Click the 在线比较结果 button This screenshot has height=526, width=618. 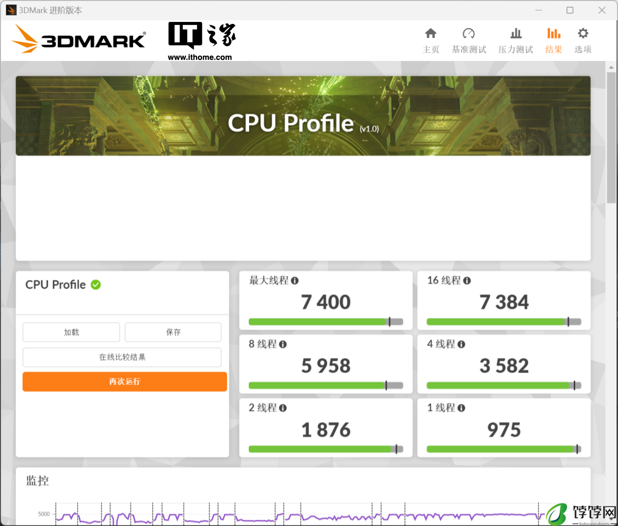click(122, 357)
